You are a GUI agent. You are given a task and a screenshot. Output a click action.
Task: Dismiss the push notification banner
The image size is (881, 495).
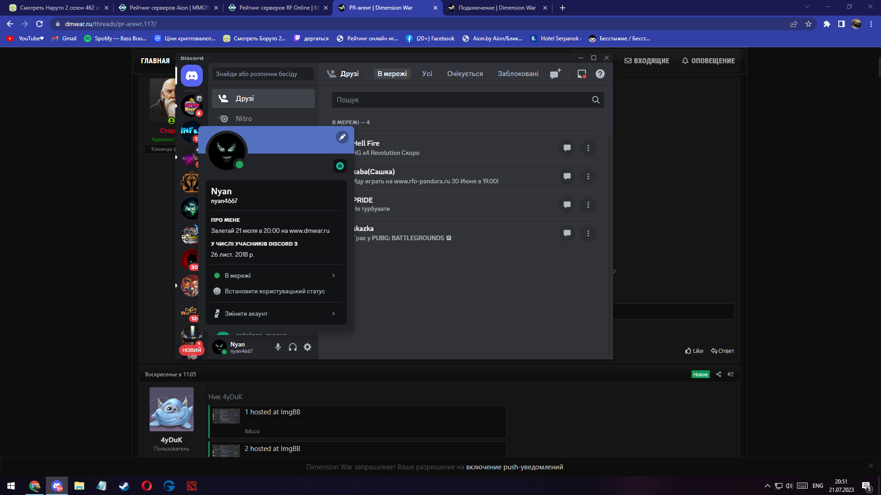[871, 466]
